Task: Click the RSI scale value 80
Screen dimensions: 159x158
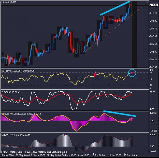Action: click(151, 73)
